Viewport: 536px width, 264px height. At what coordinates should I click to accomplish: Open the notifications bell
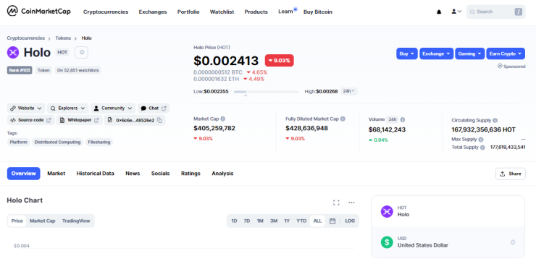439,12
